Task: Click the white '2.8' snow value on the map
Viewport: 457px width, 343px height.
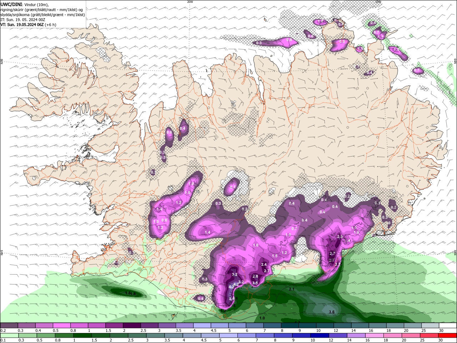Action: pyautogui.click(x=255, y=276)
